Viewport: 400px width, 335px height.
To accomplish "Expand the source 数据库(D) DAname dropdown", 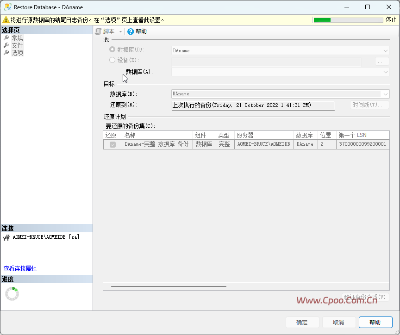I will [x=386, y=51].
